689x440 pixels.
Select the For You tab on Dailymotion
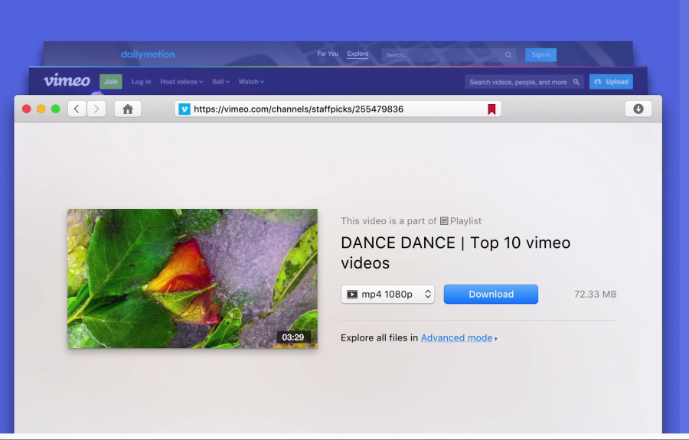tap(328, 54)
